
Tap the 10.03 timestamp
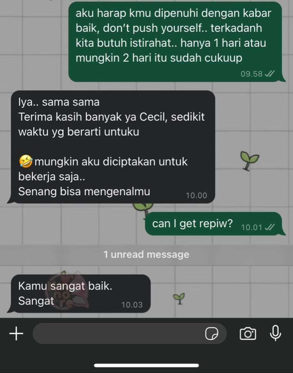pyautogui.click(x=132, y=305)
